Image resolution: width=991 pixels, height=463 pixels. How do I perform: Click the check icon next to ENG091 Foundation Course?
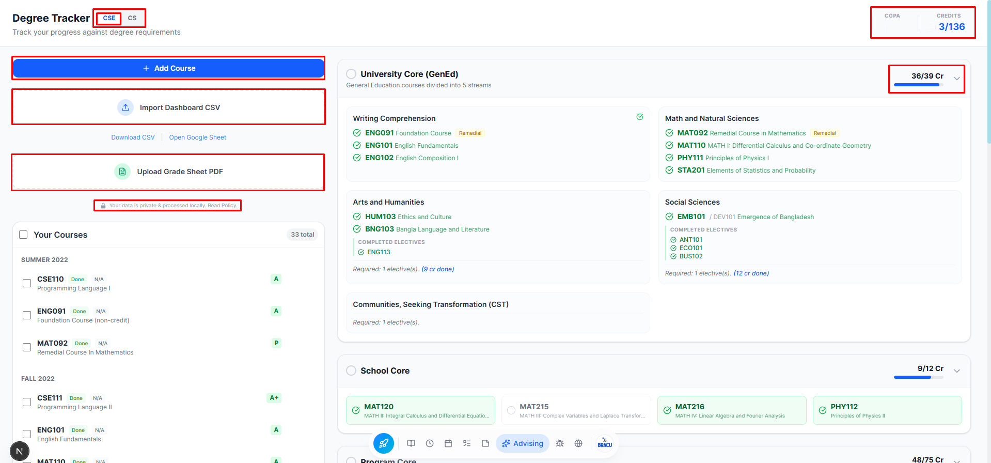point(357,133)
